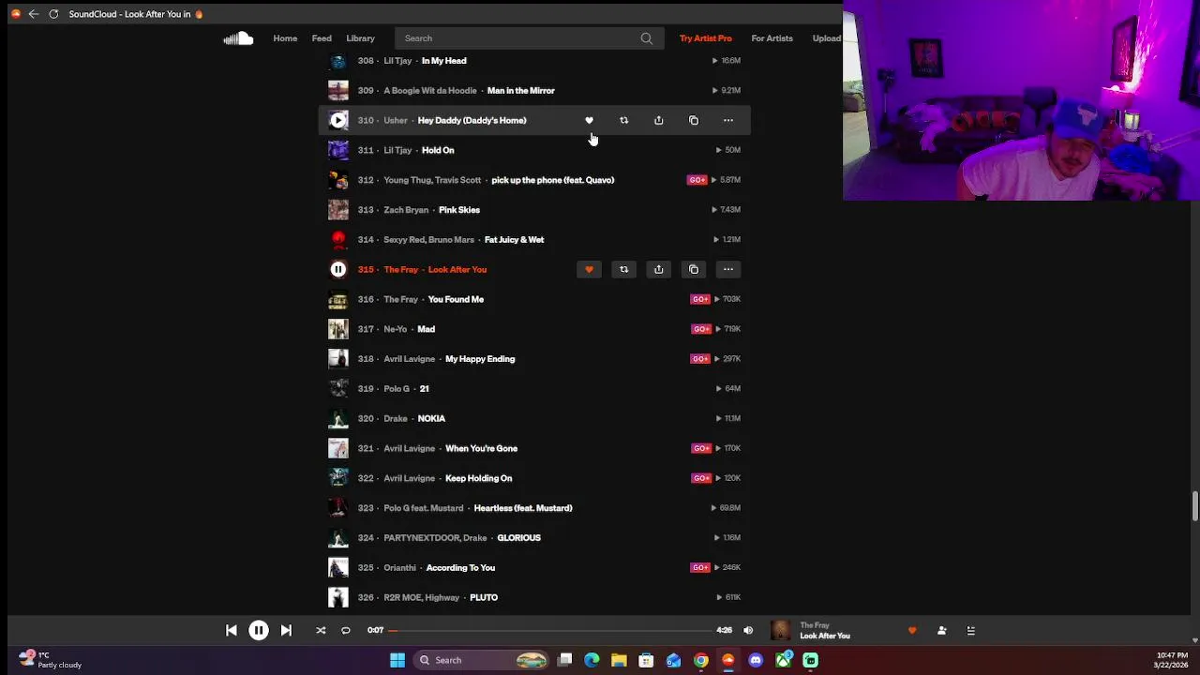Reload the SoundCloud page
Screen dimensions: 1200x675
tap(53, 14)
